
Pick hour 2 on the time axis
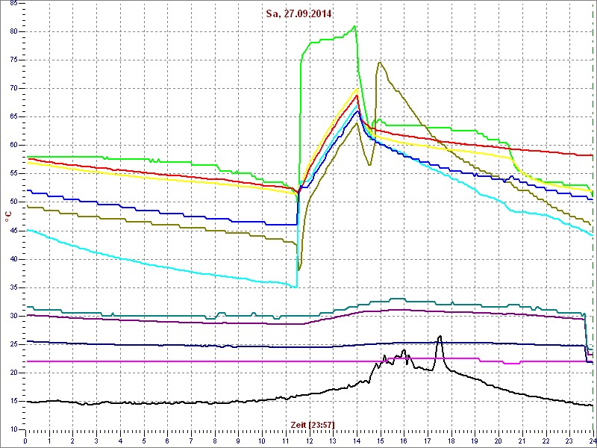(x=72, y=441)
